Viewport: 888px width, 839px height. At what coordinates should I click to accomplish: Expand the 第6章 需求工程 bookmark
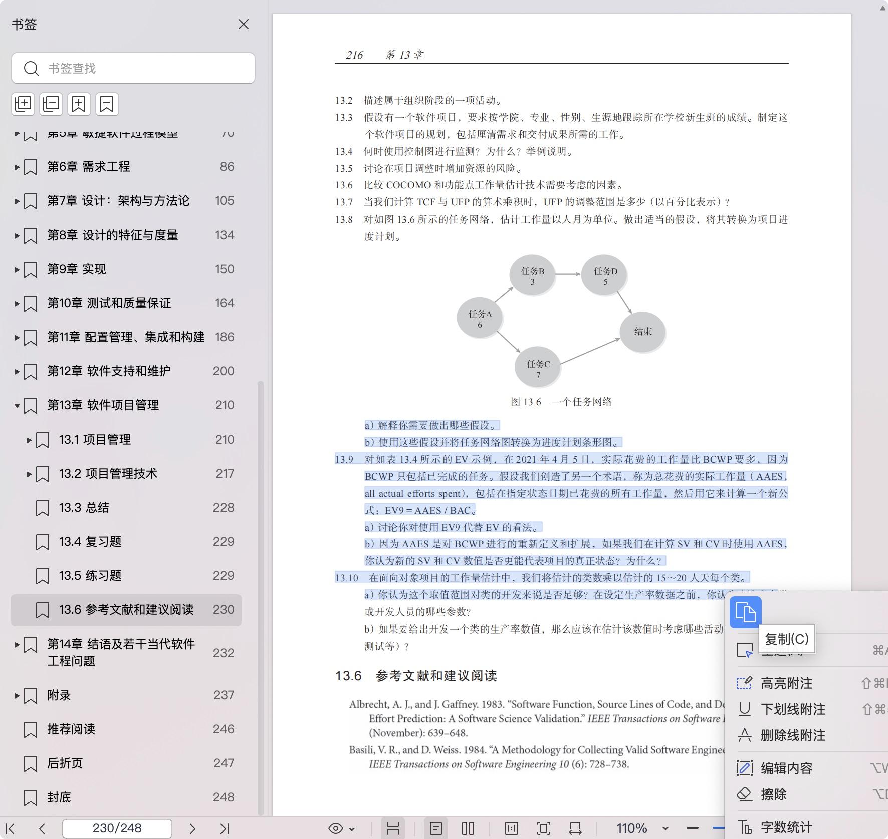coord(17,166)
